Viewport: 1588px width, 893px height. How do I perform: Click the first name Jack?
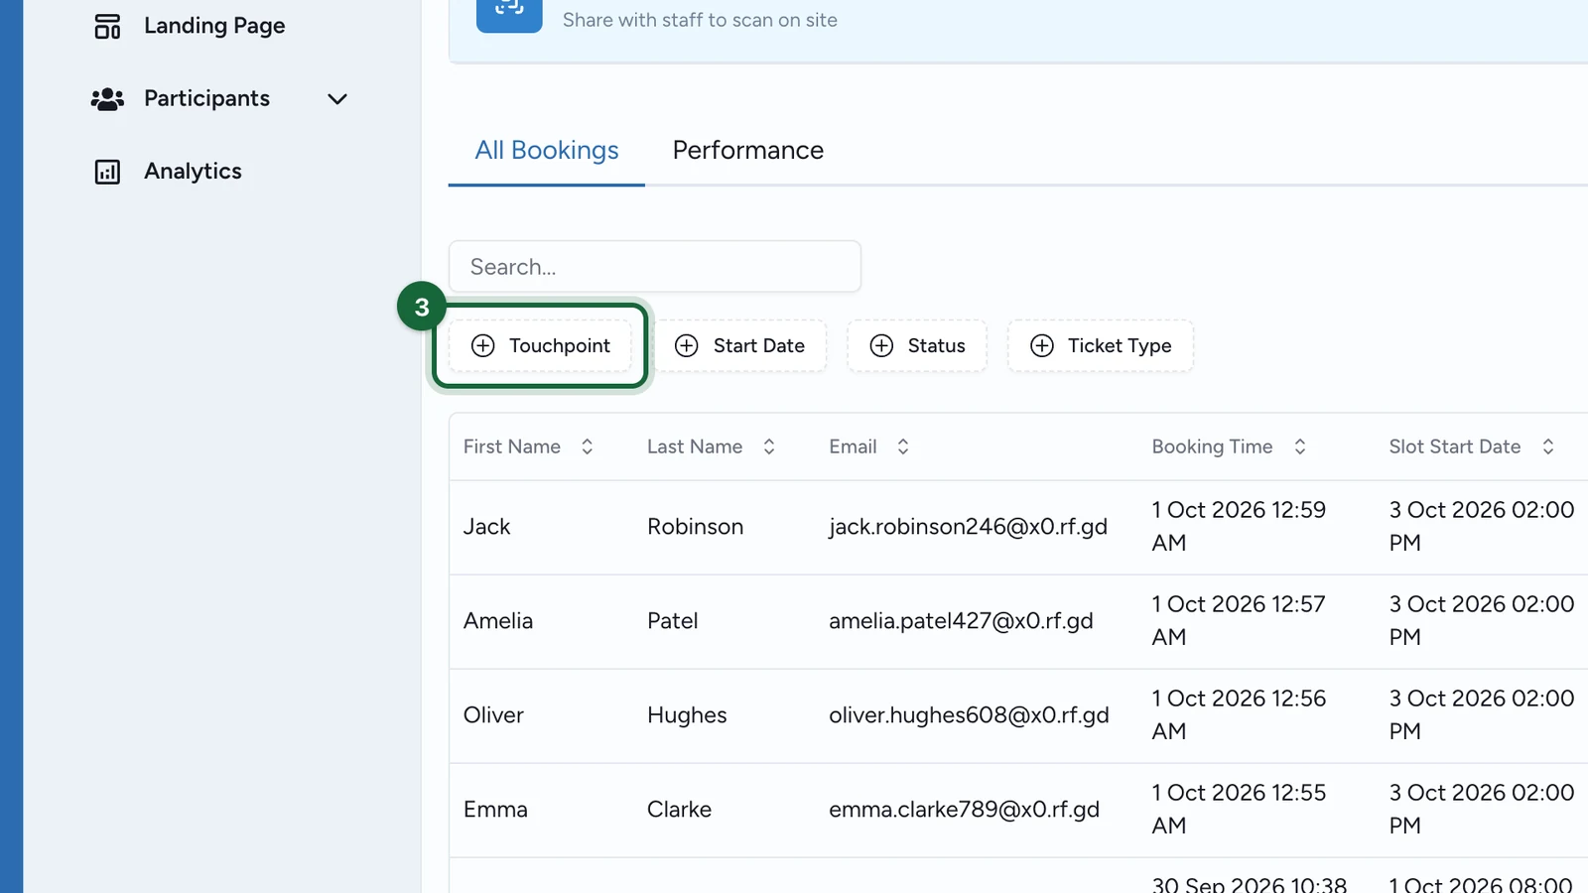486,527
